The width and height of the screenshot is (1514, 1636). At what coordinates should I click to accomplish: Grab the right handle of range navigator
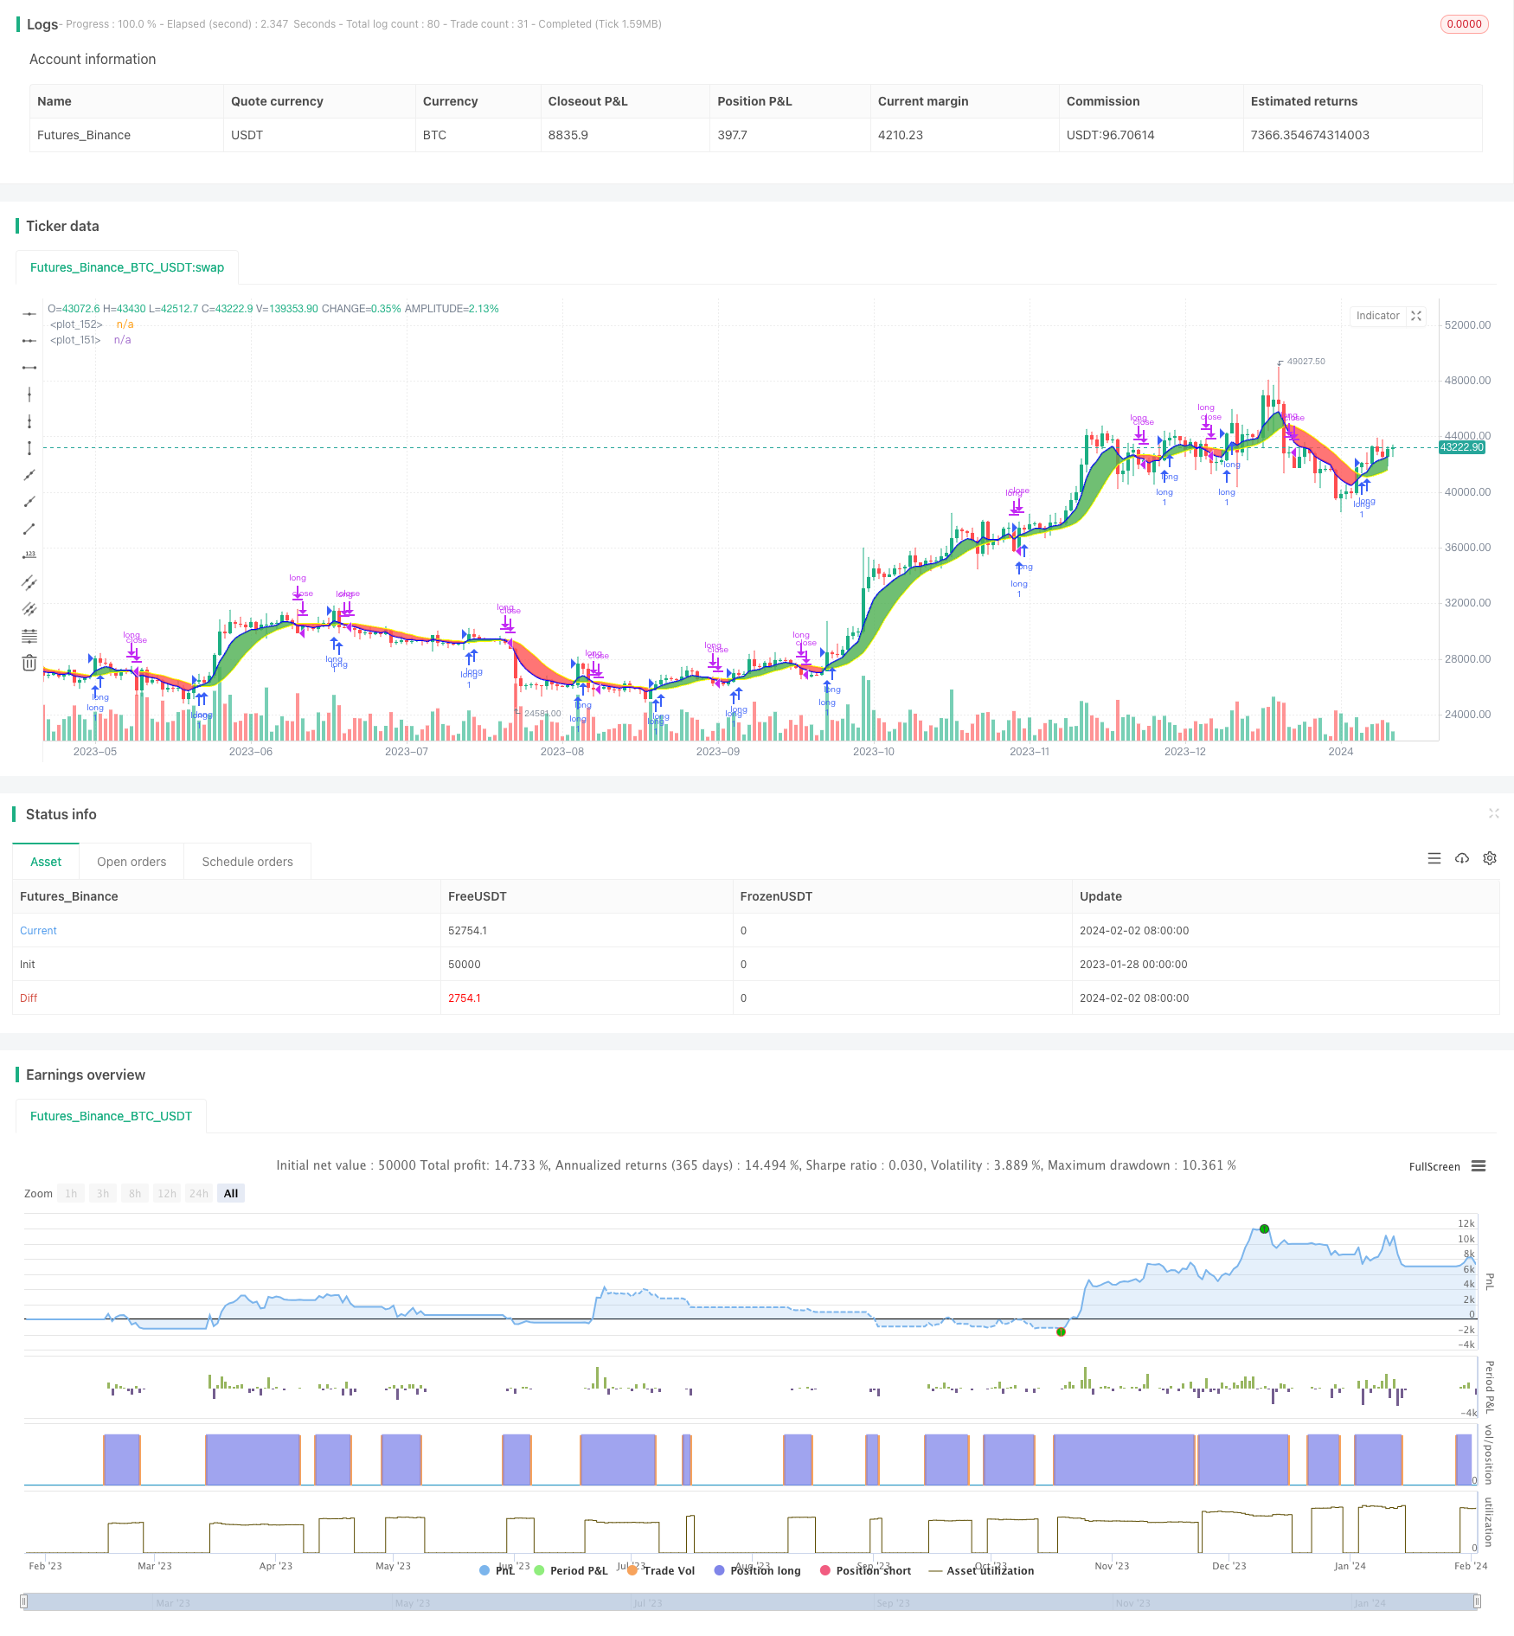click(x=1477, y=1602)
